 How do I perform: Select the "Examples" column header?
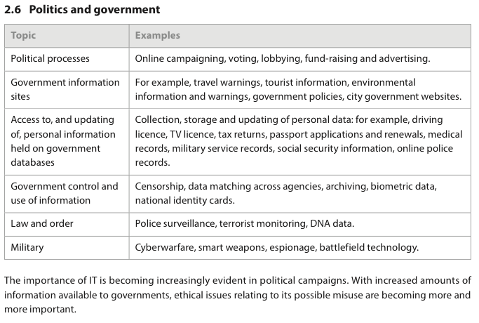[x=157, y=35]
